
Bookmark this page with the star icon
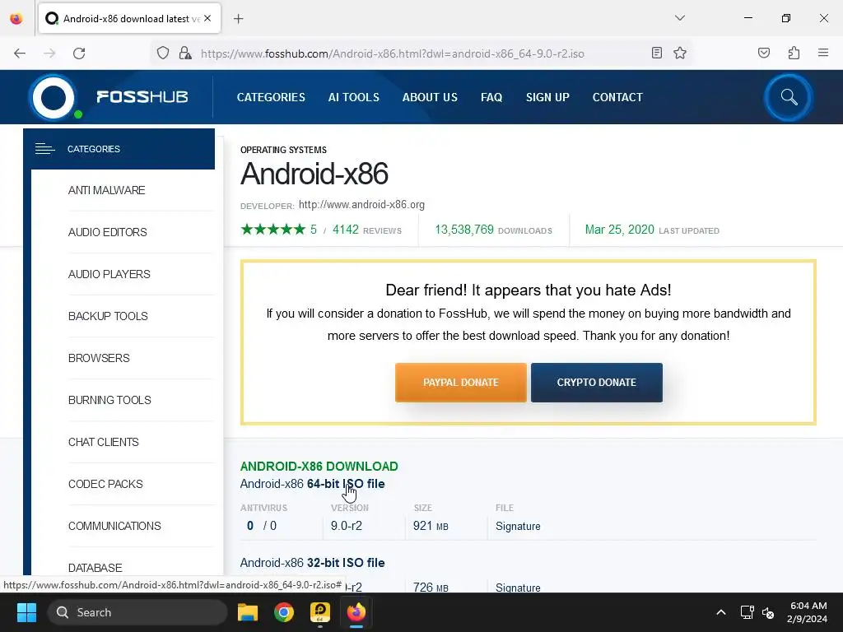680,53
